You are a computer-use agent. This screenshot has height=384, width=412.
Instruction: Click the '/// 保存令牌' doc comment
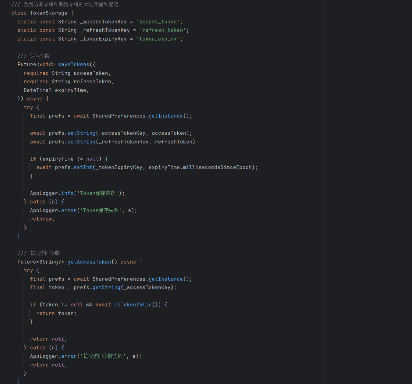(x=34, y=56)
